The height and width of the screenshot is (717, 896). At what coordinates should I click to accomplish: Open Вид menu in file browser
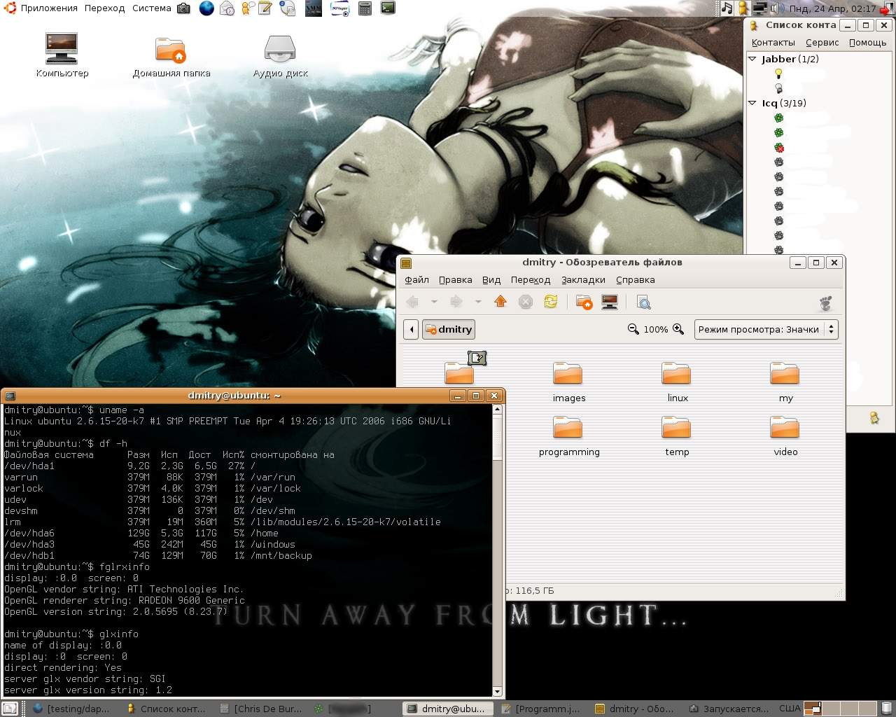point(491,279)
